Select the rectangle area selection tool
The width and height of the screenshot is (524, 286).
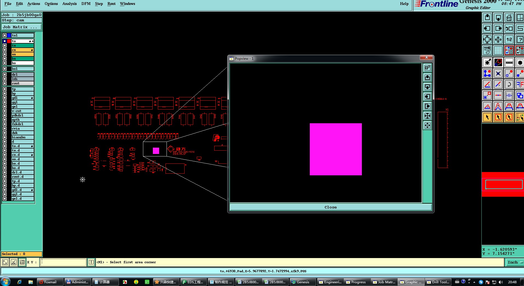498,117
